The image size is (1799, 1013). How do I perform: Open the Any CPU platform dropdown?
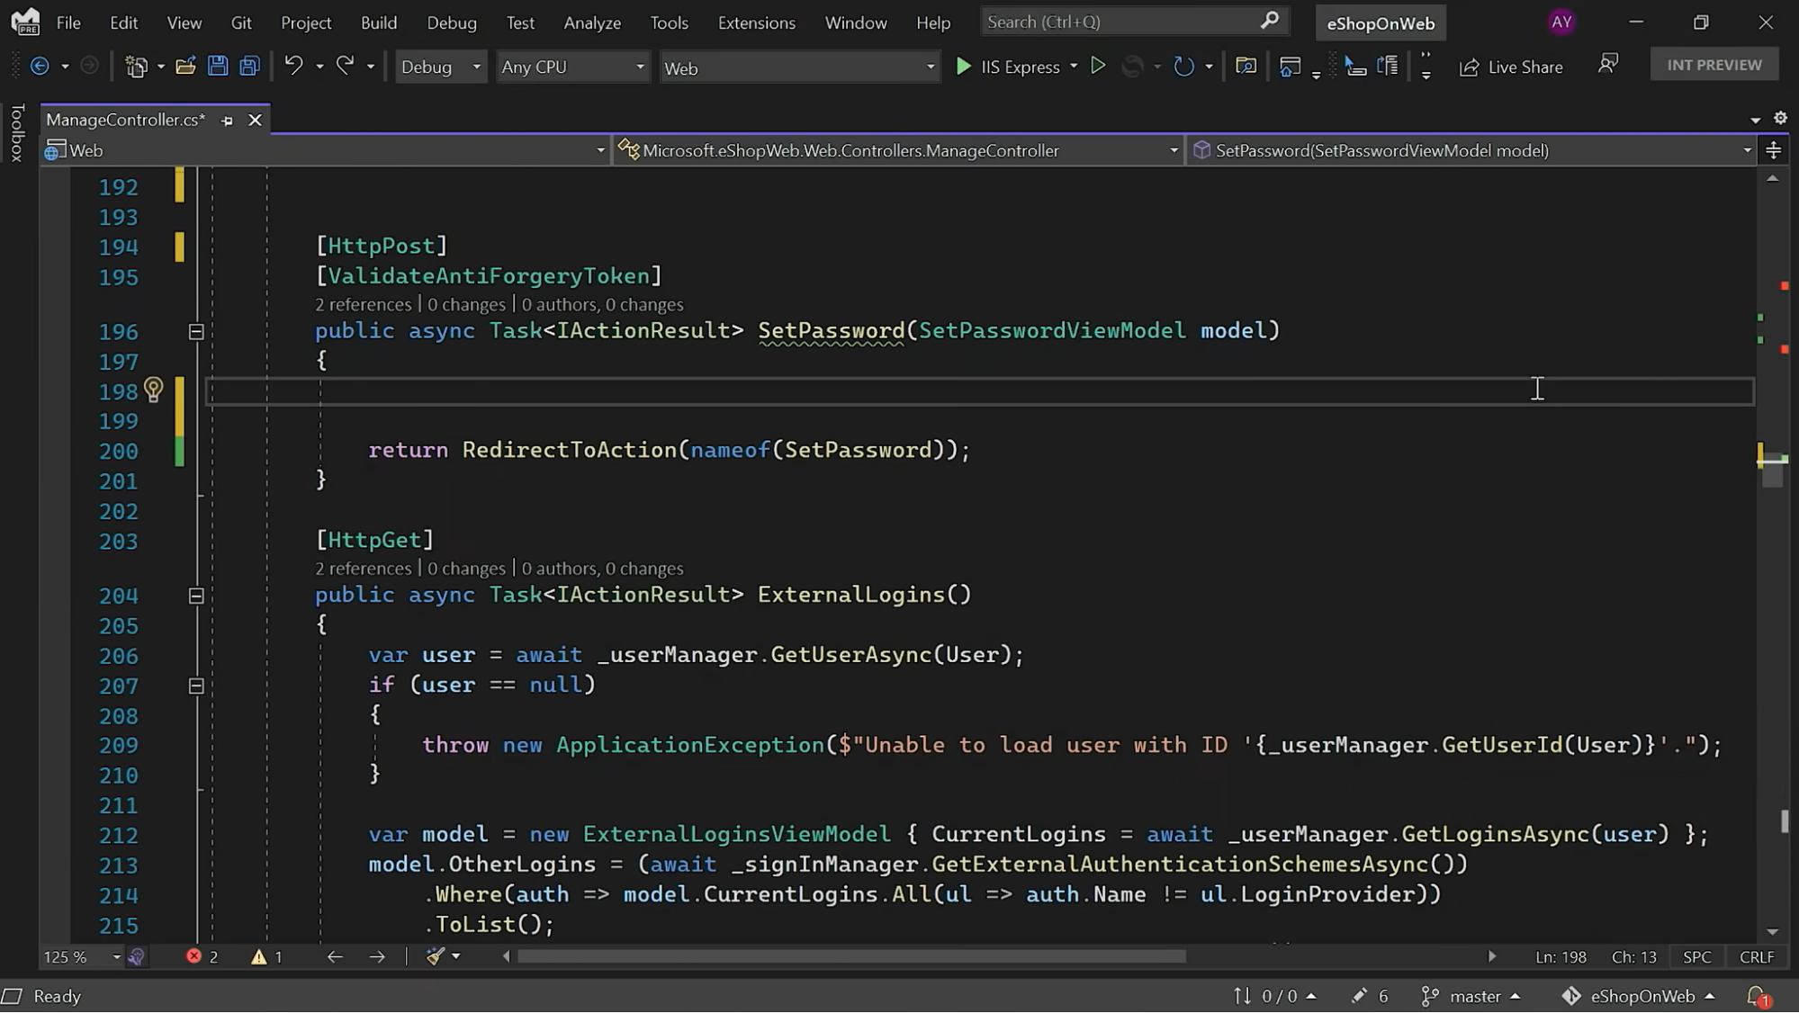[571, 67]
